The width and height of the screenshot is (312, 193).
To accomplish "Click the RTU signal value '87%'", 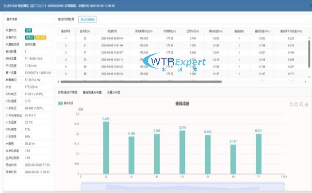I will tap(27, 130).
